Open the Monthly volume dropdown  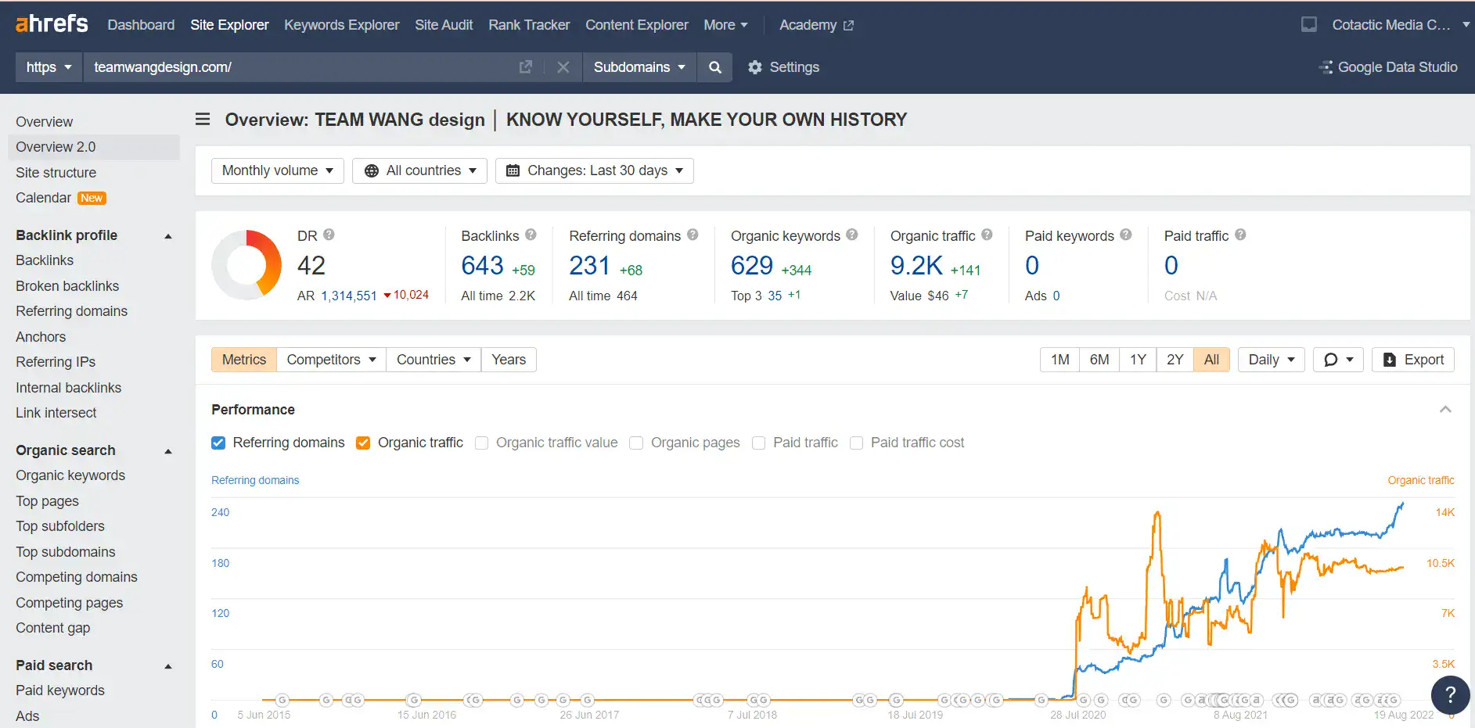(278, 170)
